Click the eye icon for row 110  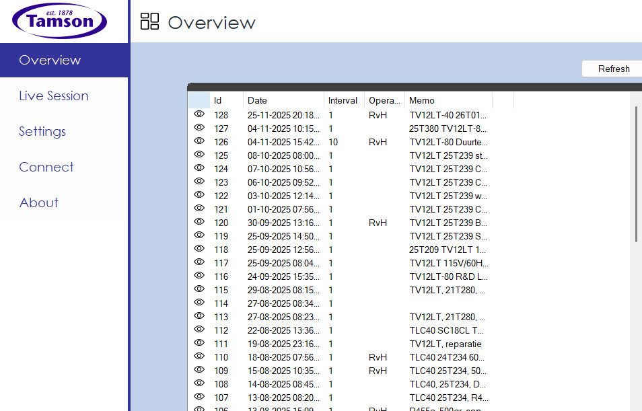tap(199, 357)
